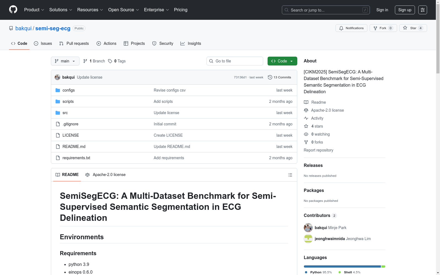Screen dimensions: 440x275
Task: Click the Shell language bar segment
Action: click(383, 266)
